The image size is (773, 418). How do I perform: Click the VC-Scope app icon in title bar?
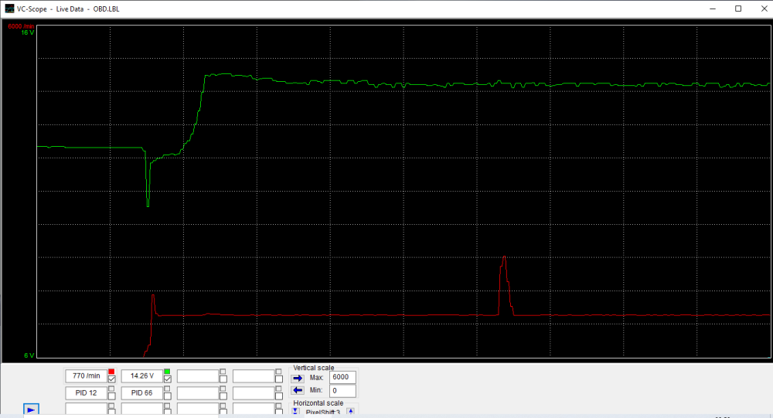(x=9, y=8)
